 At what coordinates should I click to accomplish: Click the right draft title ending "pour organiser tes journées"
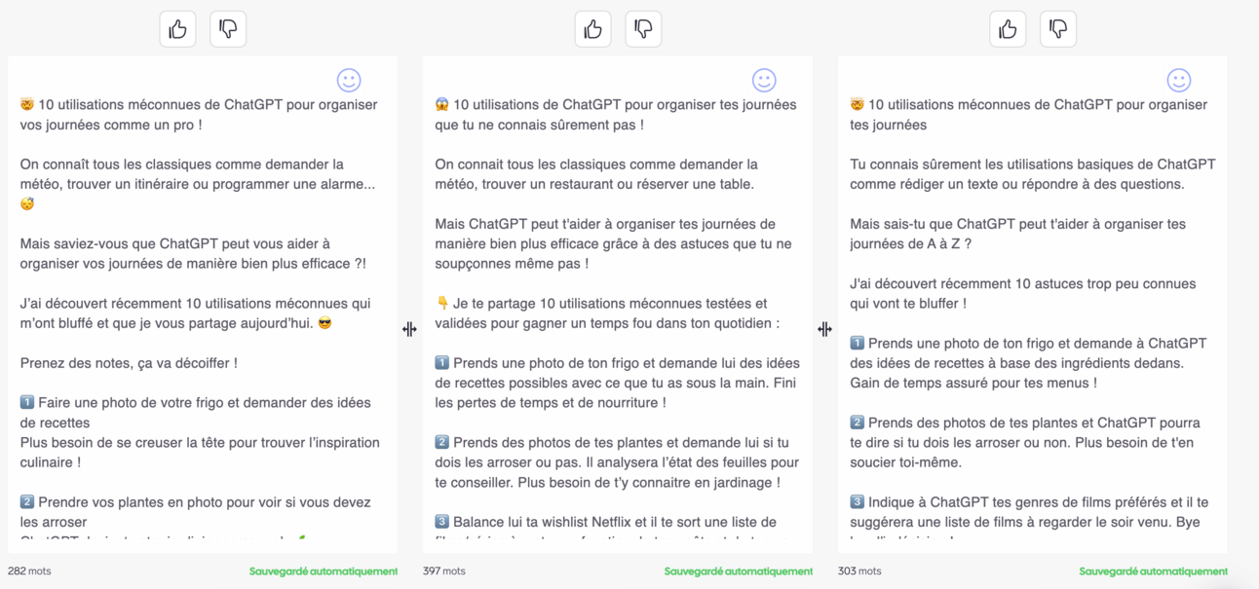click(x=1029, y=115)
